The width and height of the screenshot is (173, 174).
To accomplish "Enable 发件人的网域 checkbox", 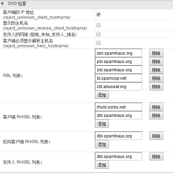I will coord(98,34).
